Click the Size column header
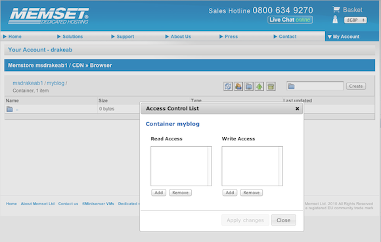 pos(103,100)
